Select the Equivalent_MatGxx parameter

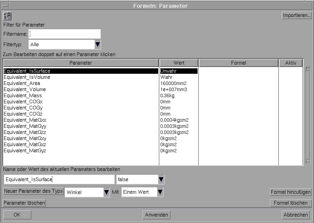coord(25,120)
